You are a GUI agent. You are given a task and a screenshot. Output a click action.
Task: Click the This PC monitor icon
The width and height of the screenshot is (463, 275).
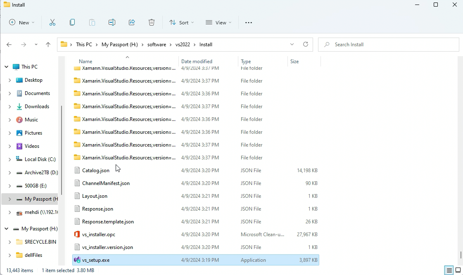pos(16,66)
